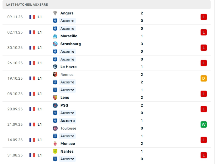
Task: Click the L1 league label for the 26.10.25 match
Action: pyautogui.click(x=40, y=63)
